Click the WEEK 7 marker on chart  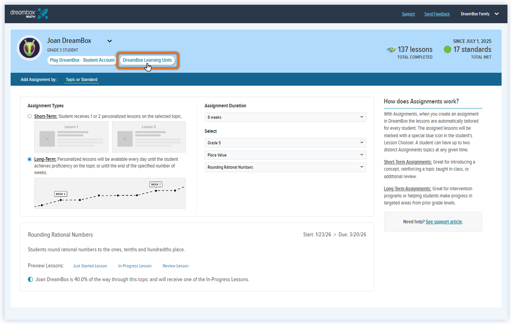click(x=156, y=184)
